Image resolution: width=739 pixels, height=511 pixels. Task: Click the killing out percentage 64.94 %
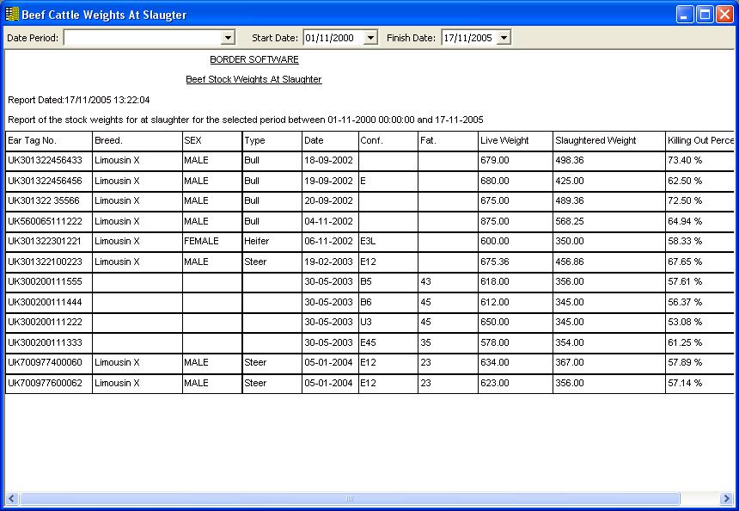click(685, 221)
